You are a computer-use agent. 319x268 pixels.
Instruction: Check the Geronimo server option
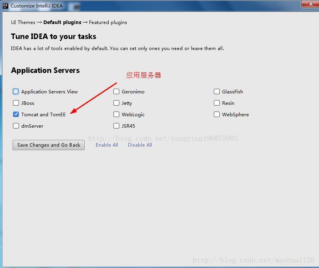point(117,91)
